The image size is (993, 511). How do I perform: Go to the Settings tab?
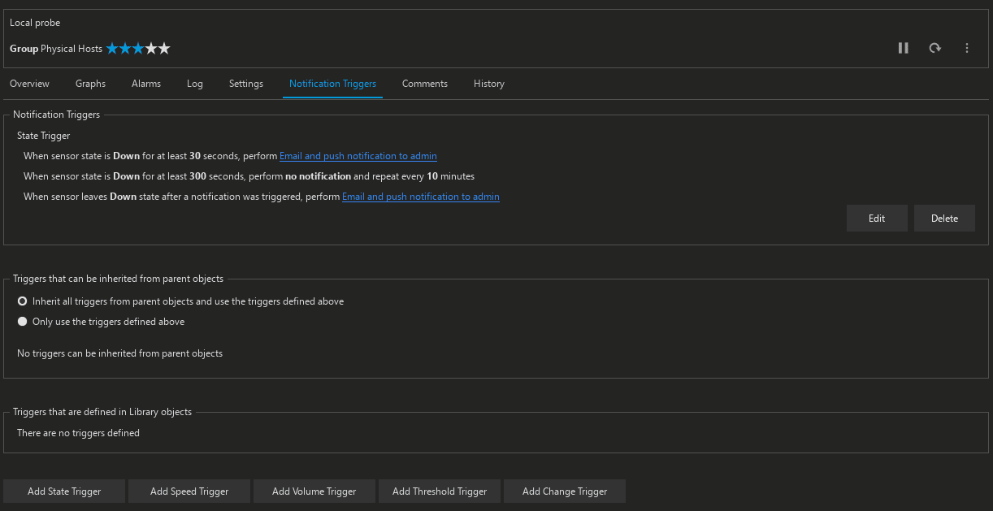point(246,84)
